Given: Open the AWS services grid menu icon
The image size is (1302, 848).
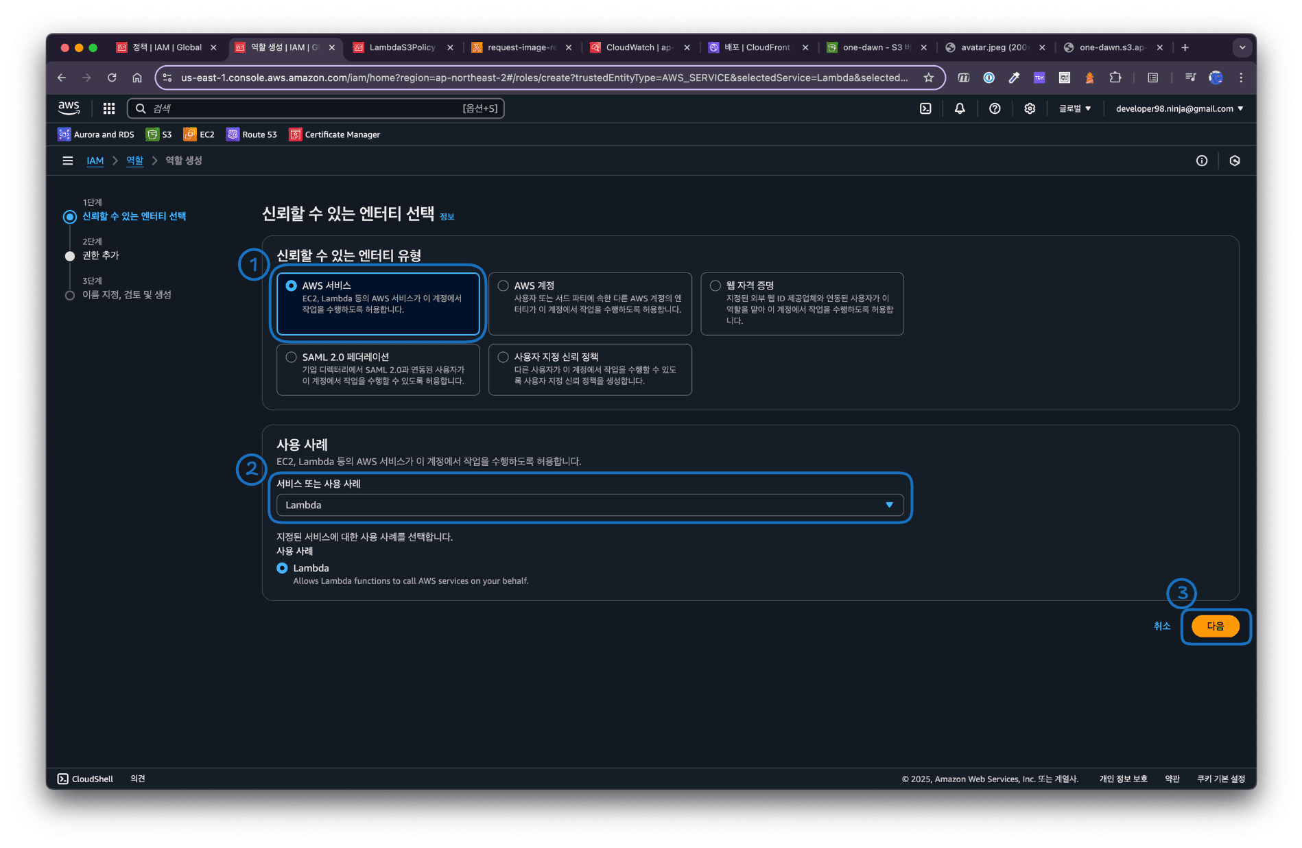Looking at the screenshot, I should pyautogui.click(x=108, y=108).
